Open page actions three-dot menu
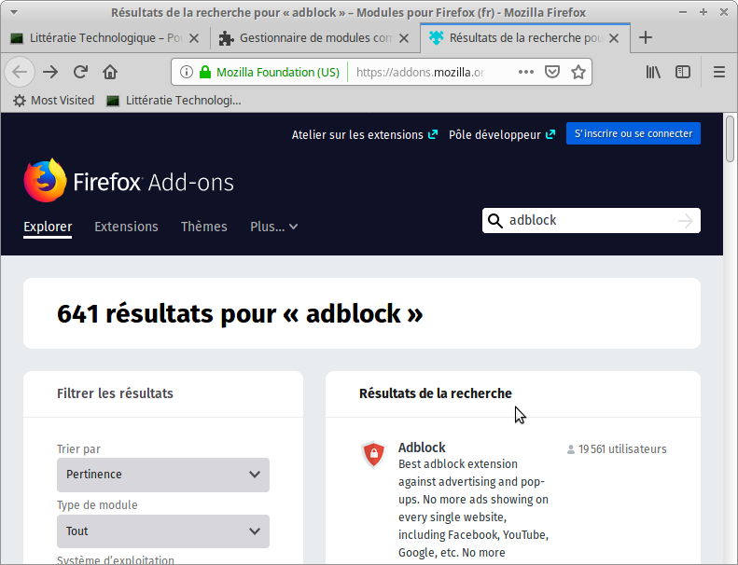 526,72
